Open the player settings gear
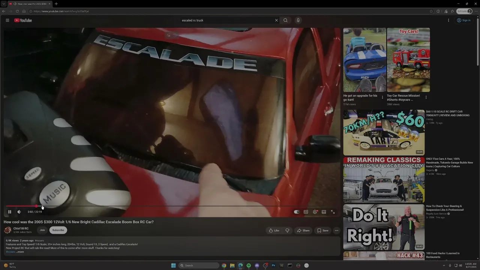 pyautogui.click(x=315, y=212)
